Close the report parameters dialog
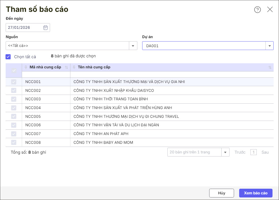279x200 pixels. click(x=270, y=10)
